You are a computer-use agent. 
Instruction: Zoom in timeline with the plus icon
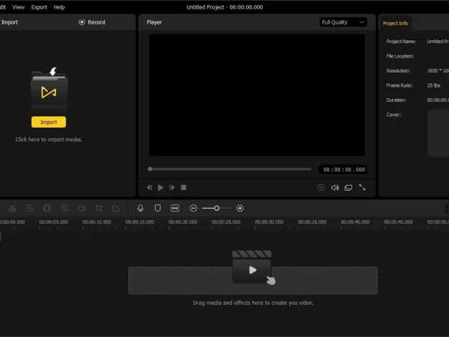click(x=240, y=208)
